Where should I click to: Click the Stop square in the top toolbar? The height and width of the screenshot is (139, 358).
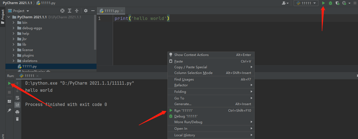click(x=355, y=3)
